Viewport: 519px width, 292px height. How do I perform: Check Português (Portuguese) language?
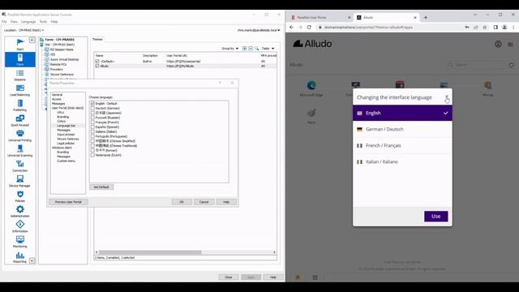pos(92,136)
